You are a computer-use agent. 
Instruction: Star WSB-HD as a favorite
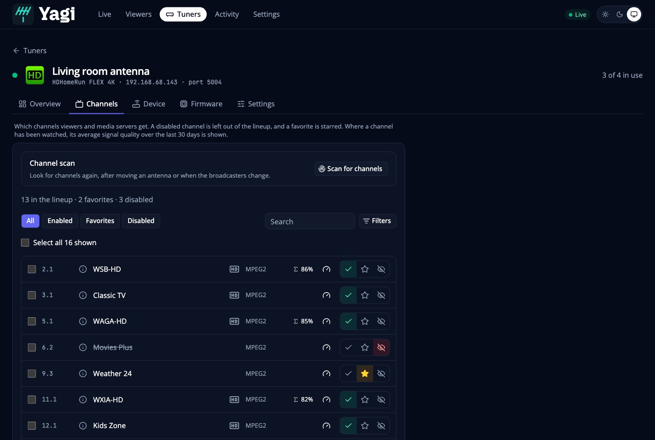[x=365, y=269]
